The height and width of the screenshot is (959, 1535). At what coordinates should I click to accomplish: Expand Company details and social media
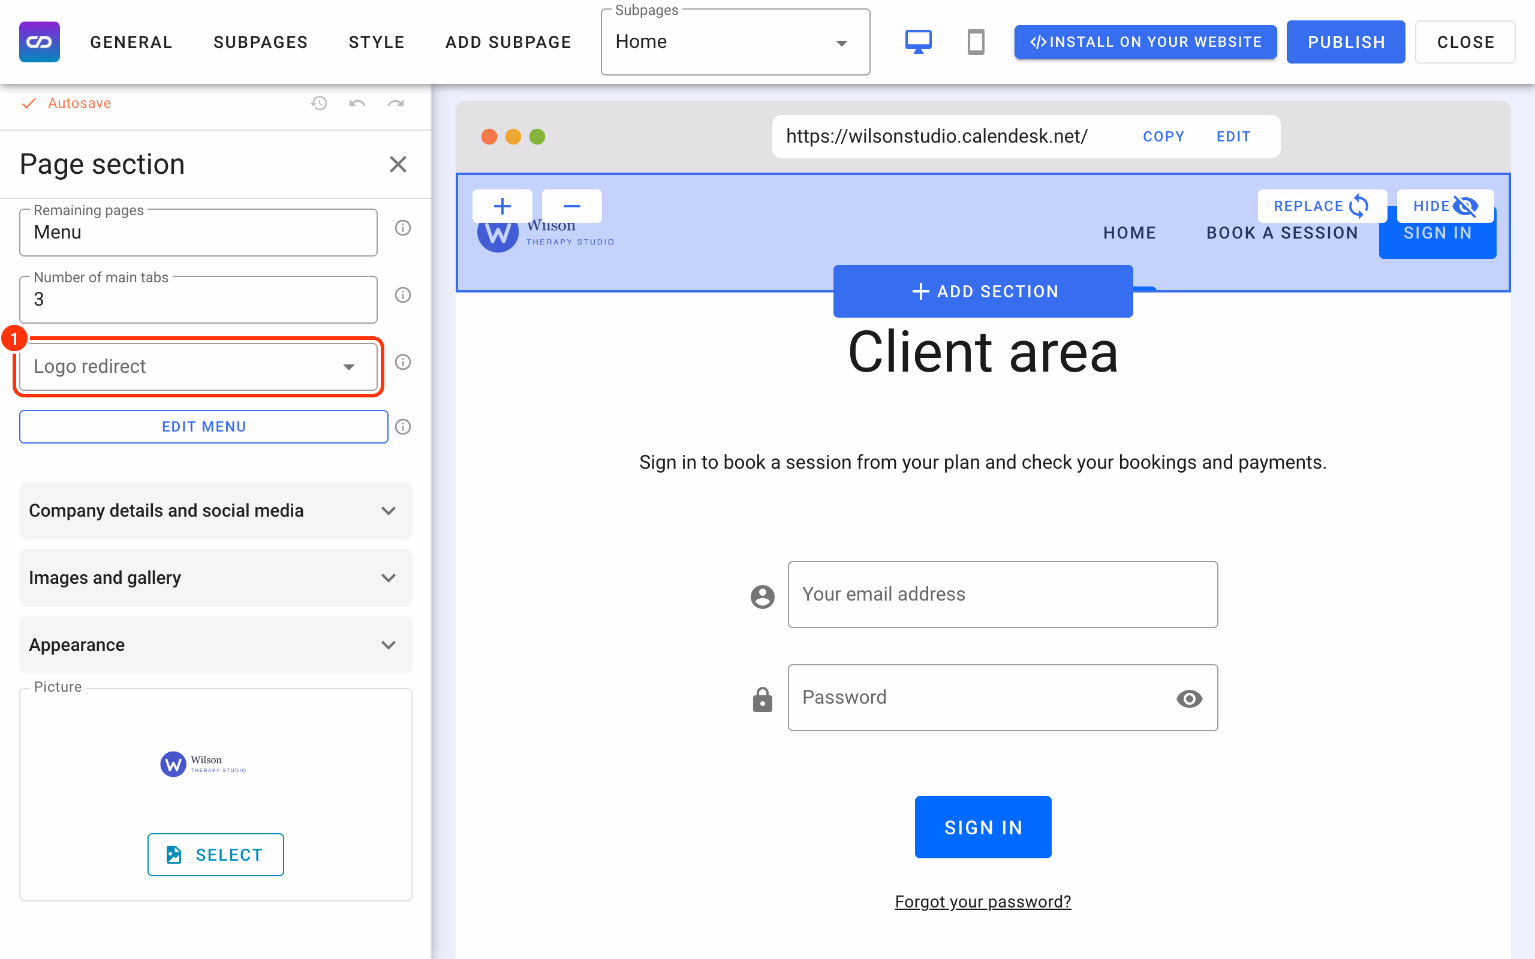pos(216,511)
